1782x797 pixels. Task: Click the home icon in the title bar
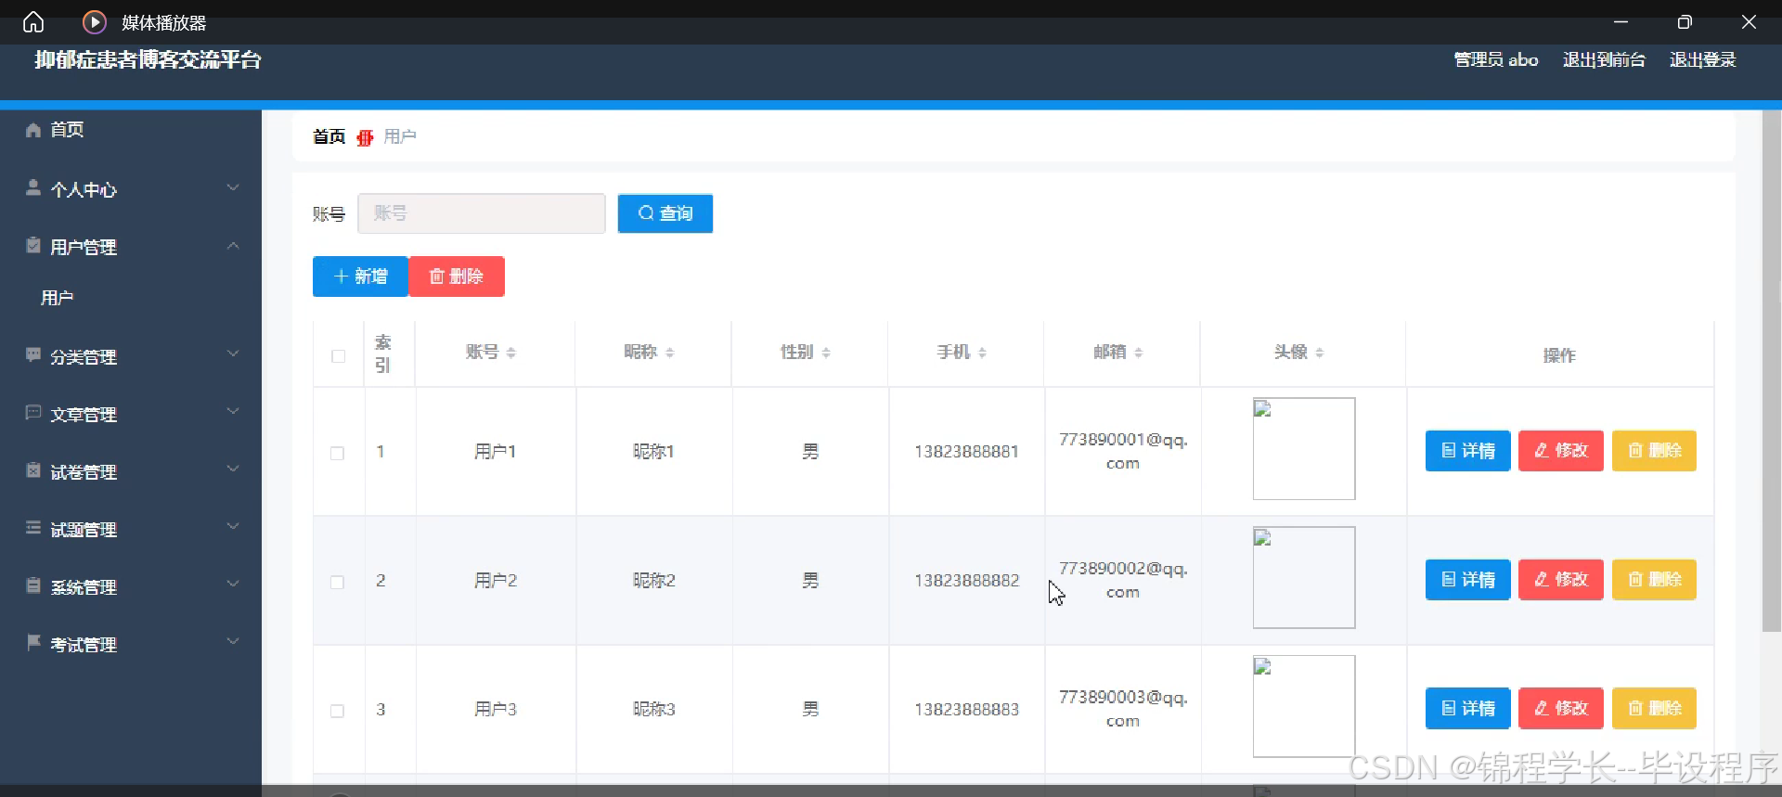pos(33,22)
